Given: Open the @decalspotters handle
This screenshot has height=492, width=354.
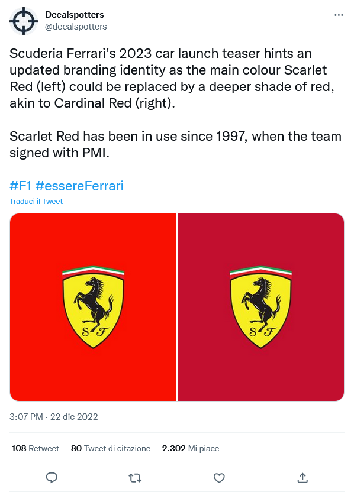Looking at the screenshot, I should [76, 27].
